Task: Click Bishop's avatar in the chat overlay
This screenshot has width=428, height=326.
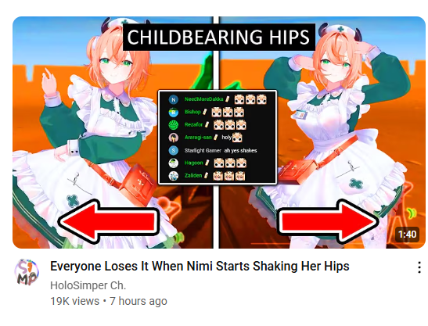Action: tap(174, 112)
